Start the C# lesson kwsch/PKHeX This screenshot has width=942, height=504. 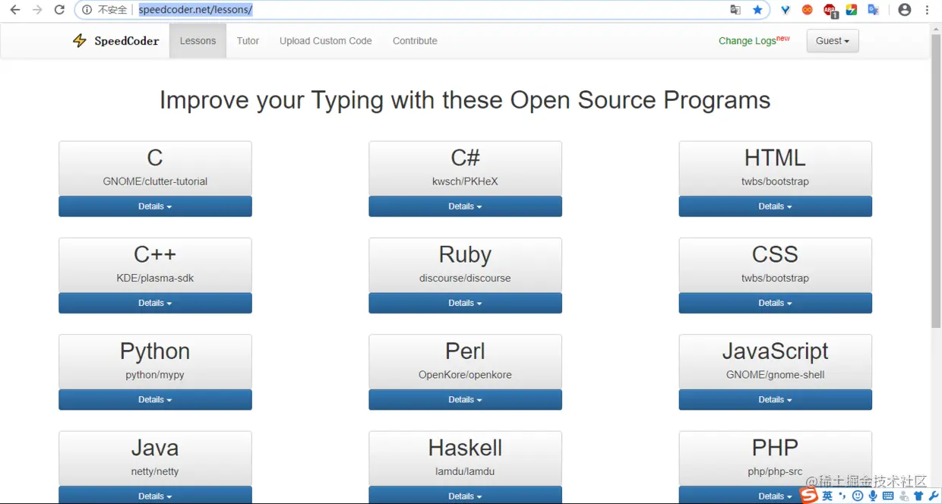tap(465, 169)
